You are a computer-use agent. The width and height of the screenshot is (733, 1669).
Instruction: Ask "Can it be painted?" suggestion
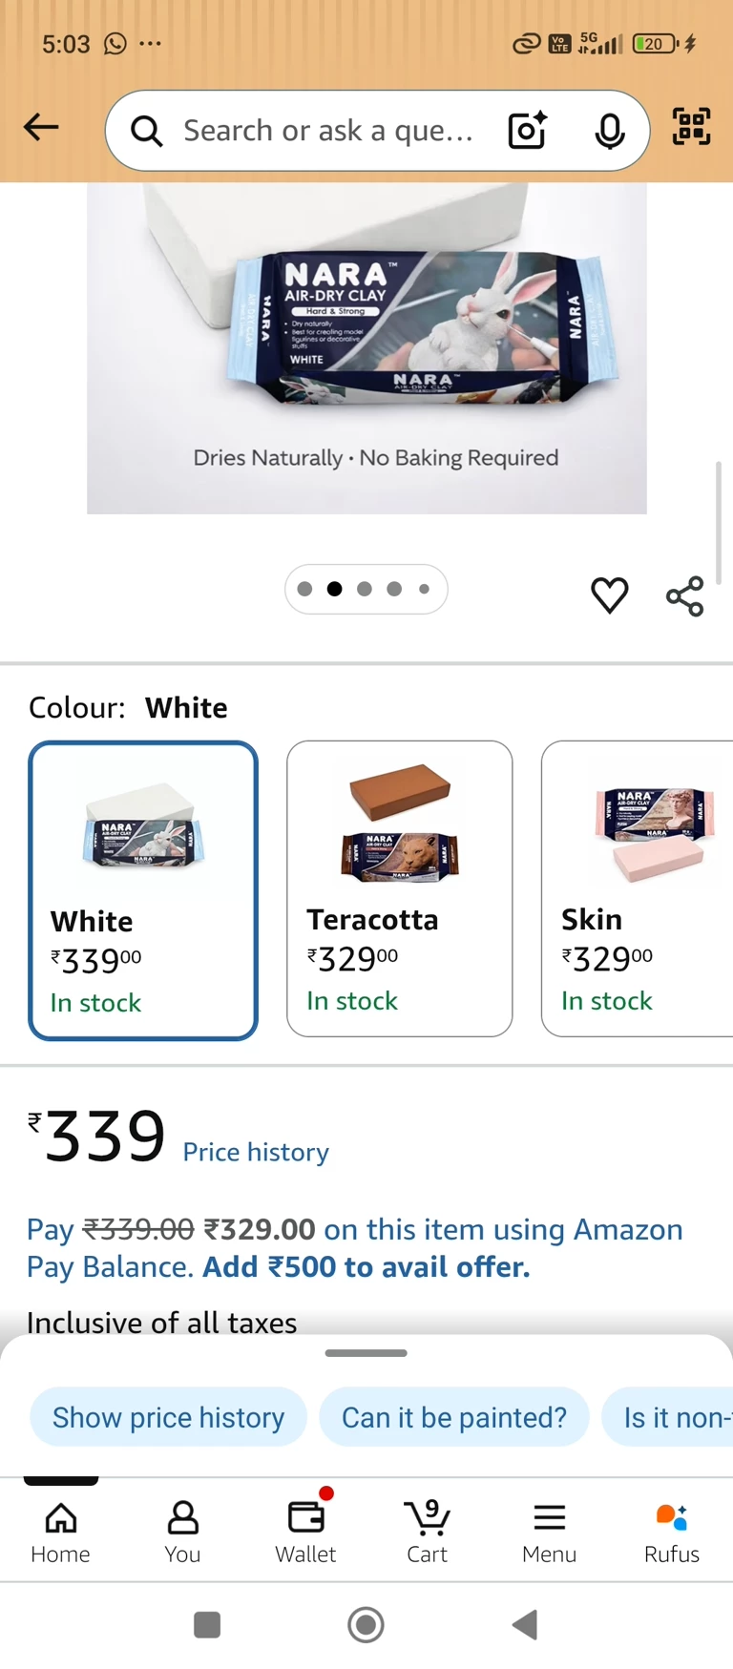click(454, 1417)
